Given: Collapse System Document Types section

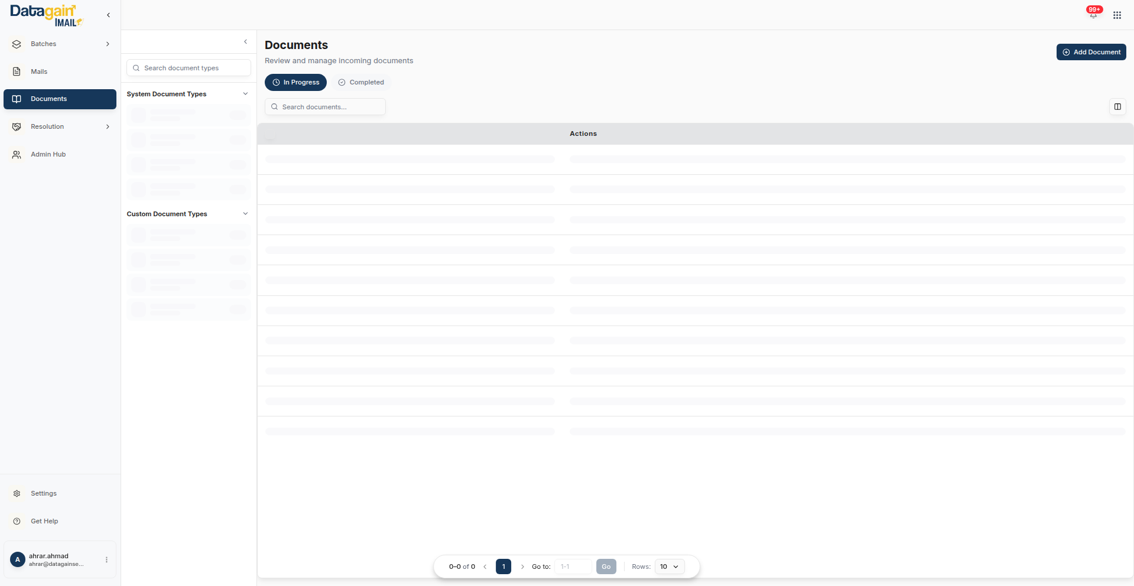Looking at the screenshot, I should tap(246, 94).
